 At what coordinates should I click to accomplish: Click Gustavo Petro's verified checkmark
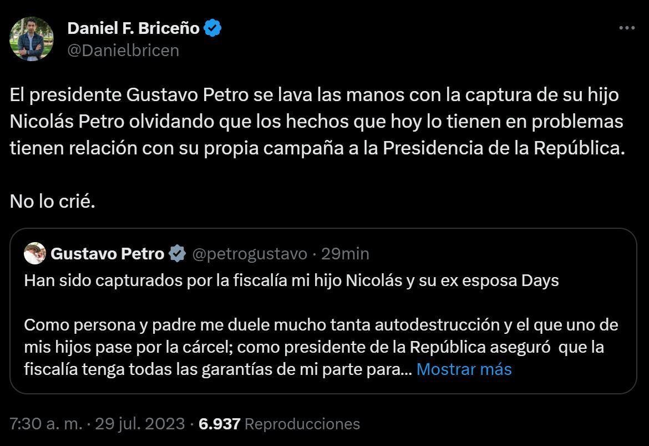(176, 254)
